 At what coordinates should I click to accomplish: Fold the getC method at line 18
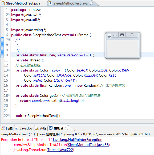tap(9, 95)
